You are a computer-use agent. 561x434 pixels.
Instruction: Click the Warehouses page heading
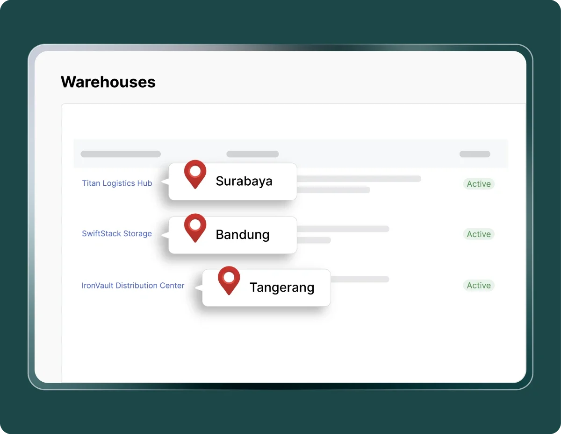click(108, 82)
